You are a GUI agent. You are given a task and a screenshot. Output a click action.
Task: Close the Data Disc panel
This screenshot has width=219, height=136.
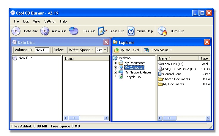pyautogui.click(x=106, y=42)
